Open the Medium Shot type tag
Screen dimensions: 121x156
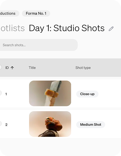91,125
